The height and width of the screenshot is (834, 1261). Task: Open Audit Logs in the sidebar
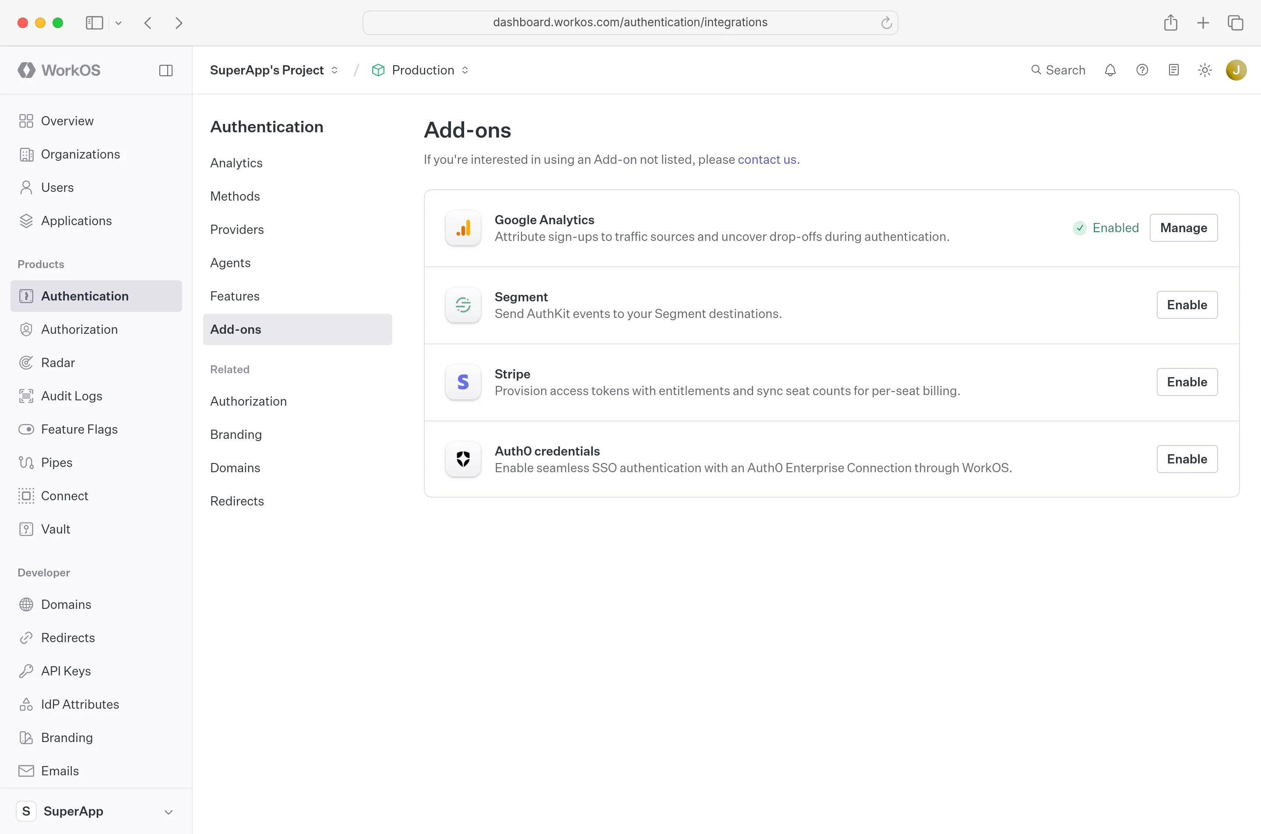(96, 396)
